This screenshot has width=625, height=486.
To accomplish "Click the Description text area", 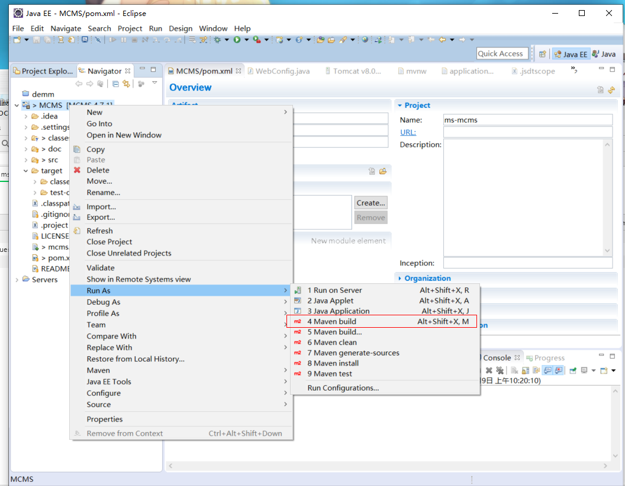I will click(528, 197).
